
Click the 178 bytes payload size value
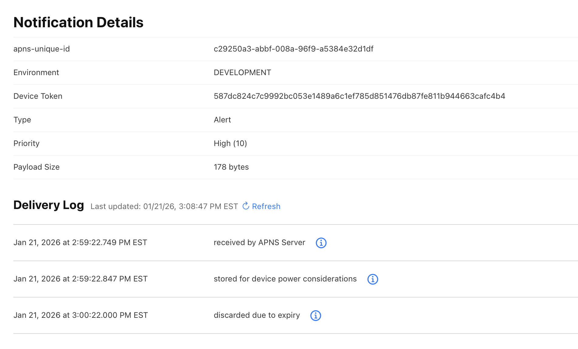coord(231,167)
